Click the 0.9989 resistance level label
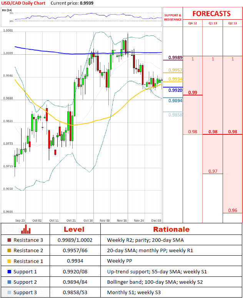Viewport: 243px width, 298px height. 175,58
